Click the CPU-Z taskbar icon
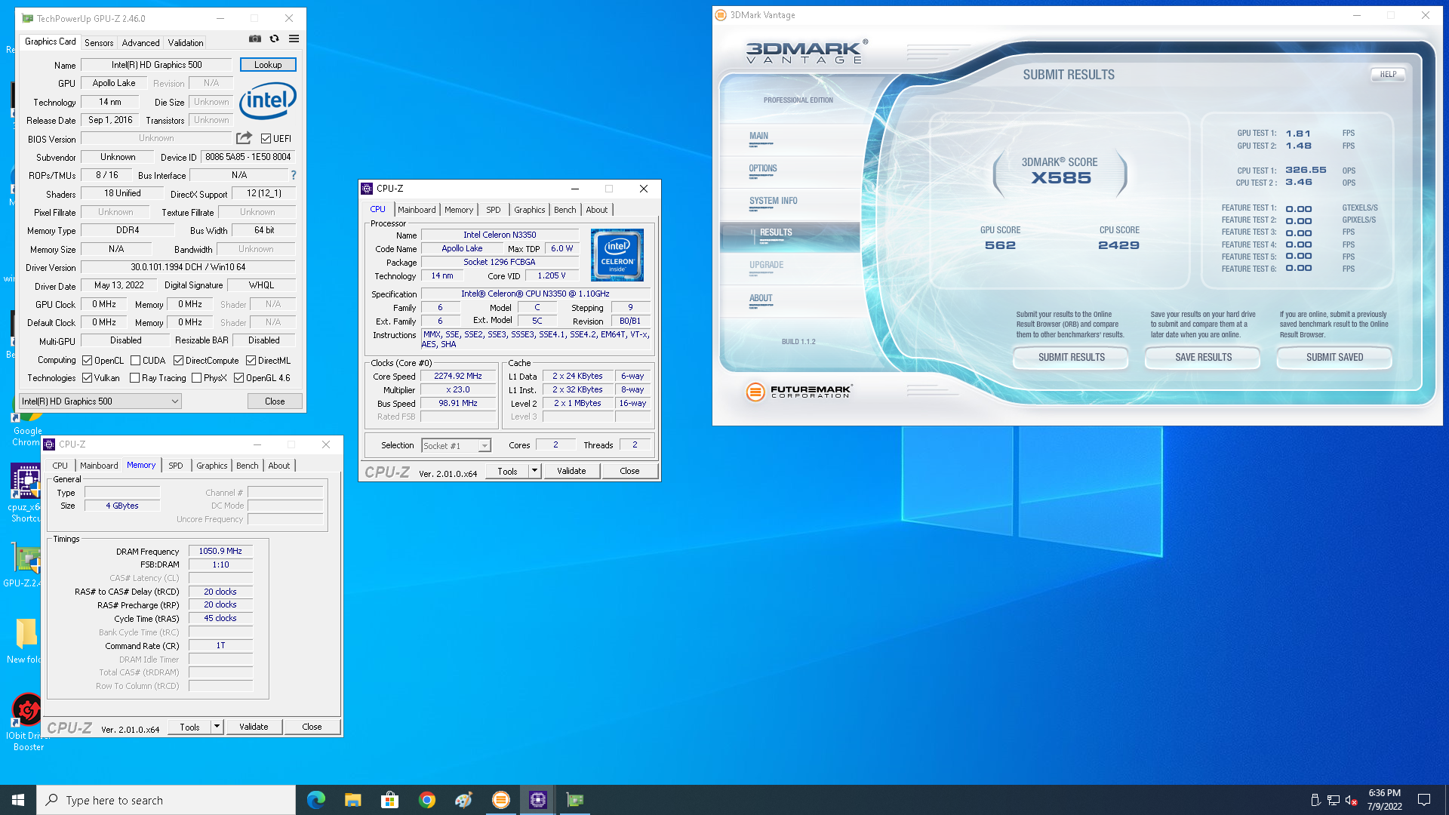The image size is (1449, 815). click(538, 800)
